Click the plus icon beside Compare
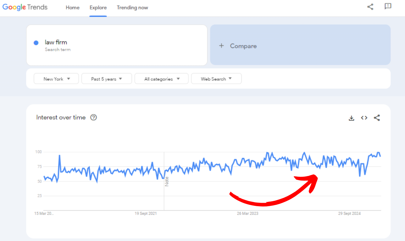 click(x=221, y=46)
